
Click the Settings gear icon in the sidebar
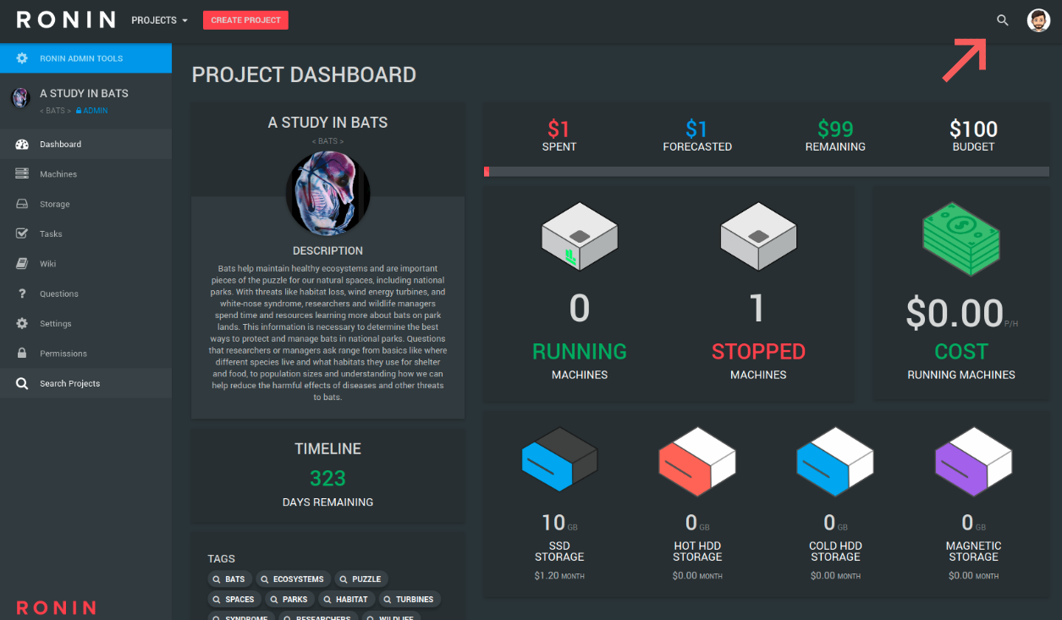[x=22, y=324]
